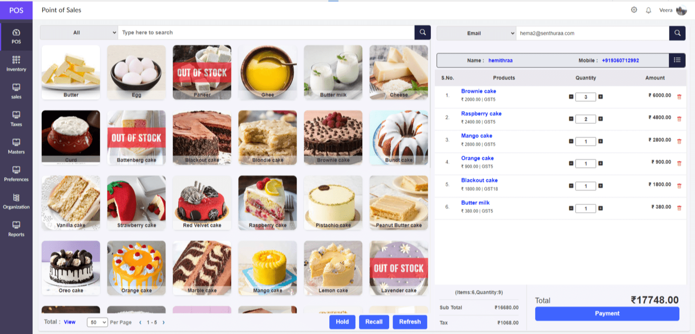Delete Brownie cake from the cart

(679, 97)
